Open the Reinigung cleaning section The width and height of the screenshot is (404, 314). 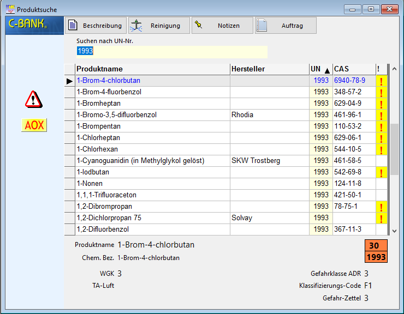tap(159, 26)
